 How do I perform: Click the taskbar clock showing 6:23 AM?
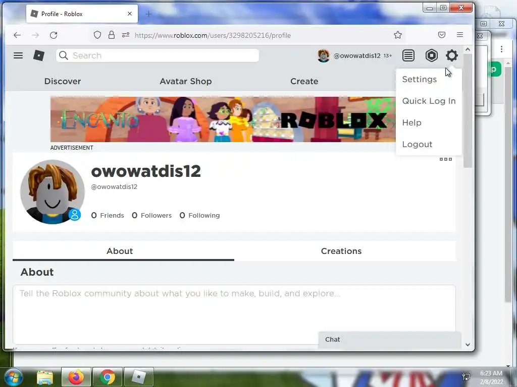(x=491, y=377)
